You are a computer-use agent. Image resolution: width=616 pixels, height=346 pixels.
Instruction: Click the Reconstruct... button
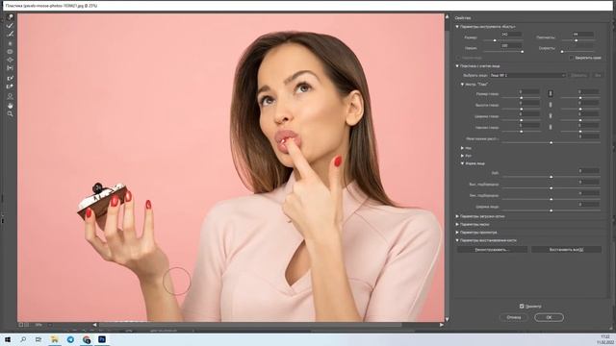(492, 250)
